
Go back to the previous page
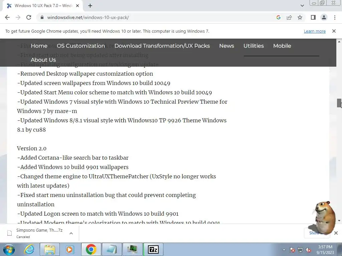pos(7,17)
